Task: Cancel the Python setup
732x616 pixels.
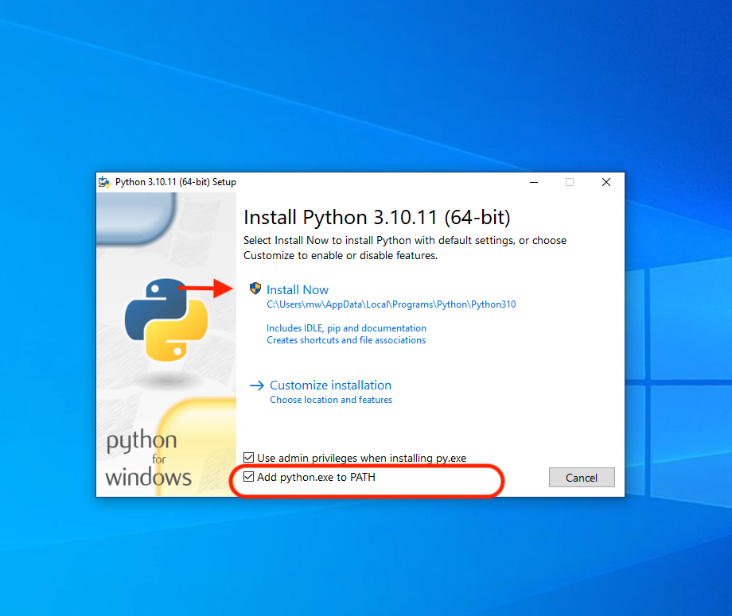Action: pyautogui.click(x=581, y=478)
